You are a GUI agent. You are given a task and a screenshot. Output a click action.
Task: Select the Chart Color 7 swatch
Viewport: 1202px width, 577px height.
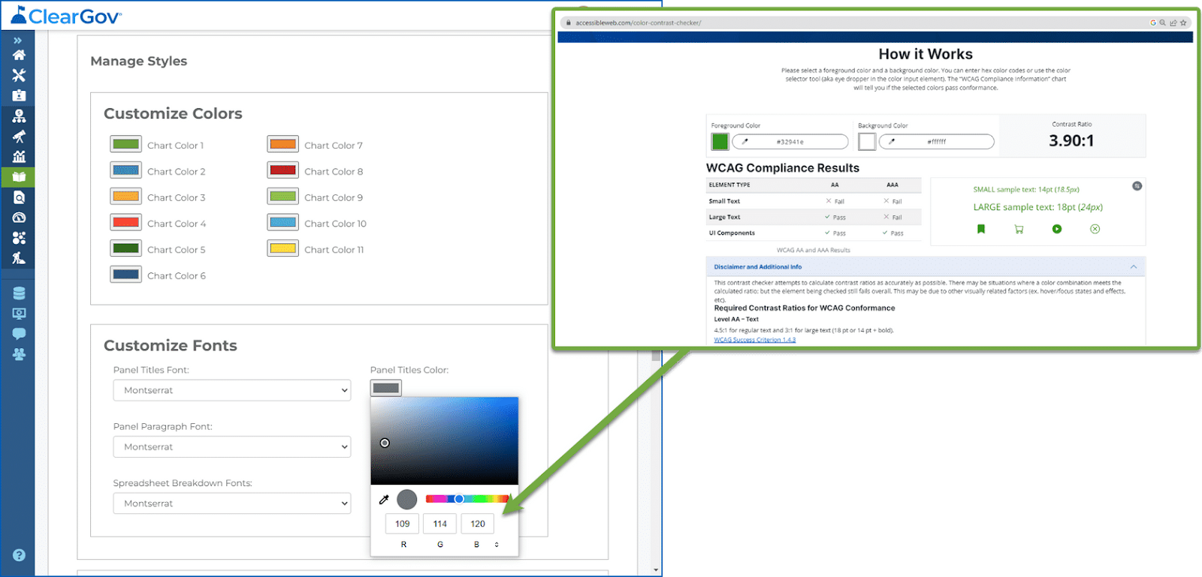[x=283, y=144]
